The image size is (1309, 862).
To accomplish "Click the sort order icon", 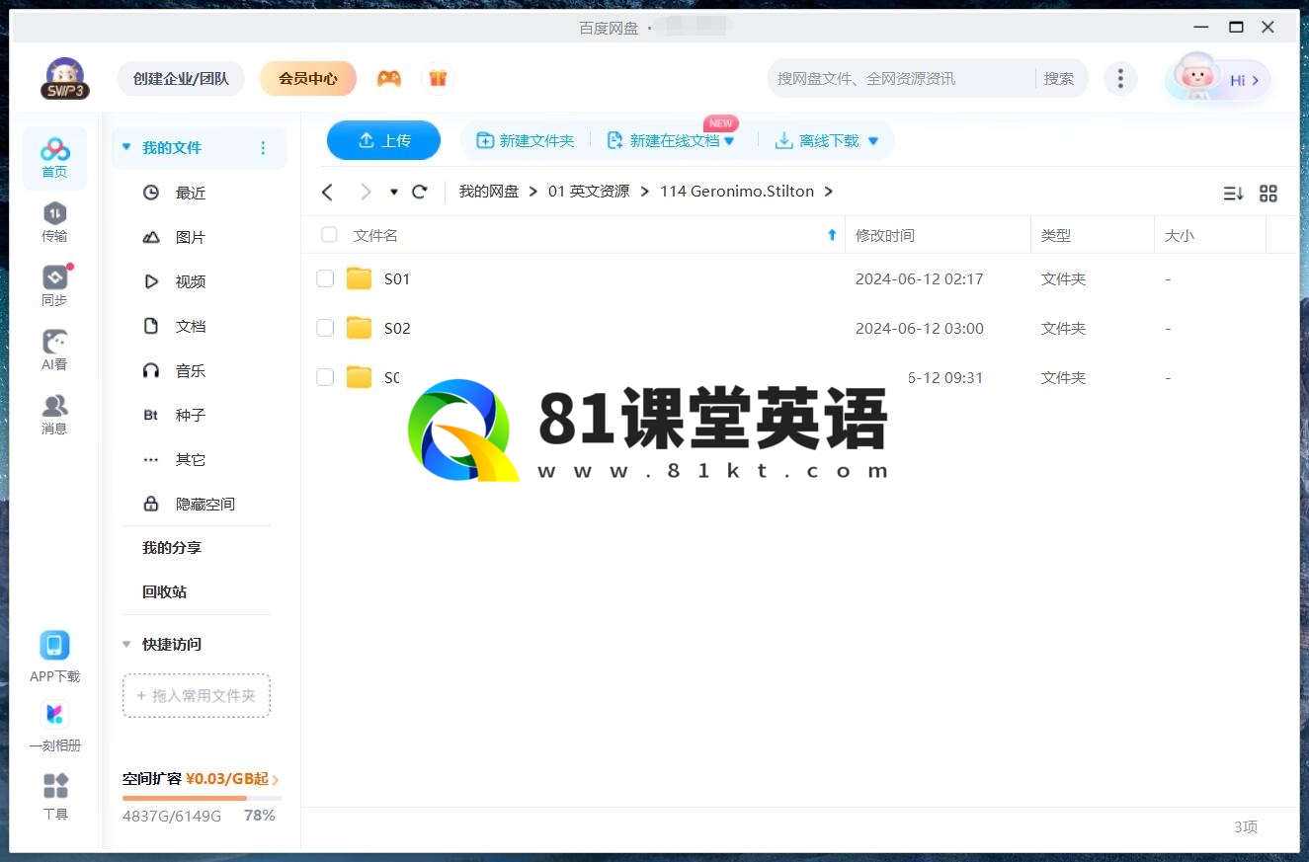I will pyautogui.click(x=1233, y=194).
